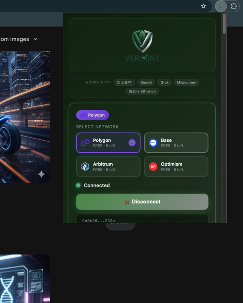The width and height of the screenshot is (243, 303).
Task: Click the wallet address 0x5b98...232a
Action: point(99,221)
